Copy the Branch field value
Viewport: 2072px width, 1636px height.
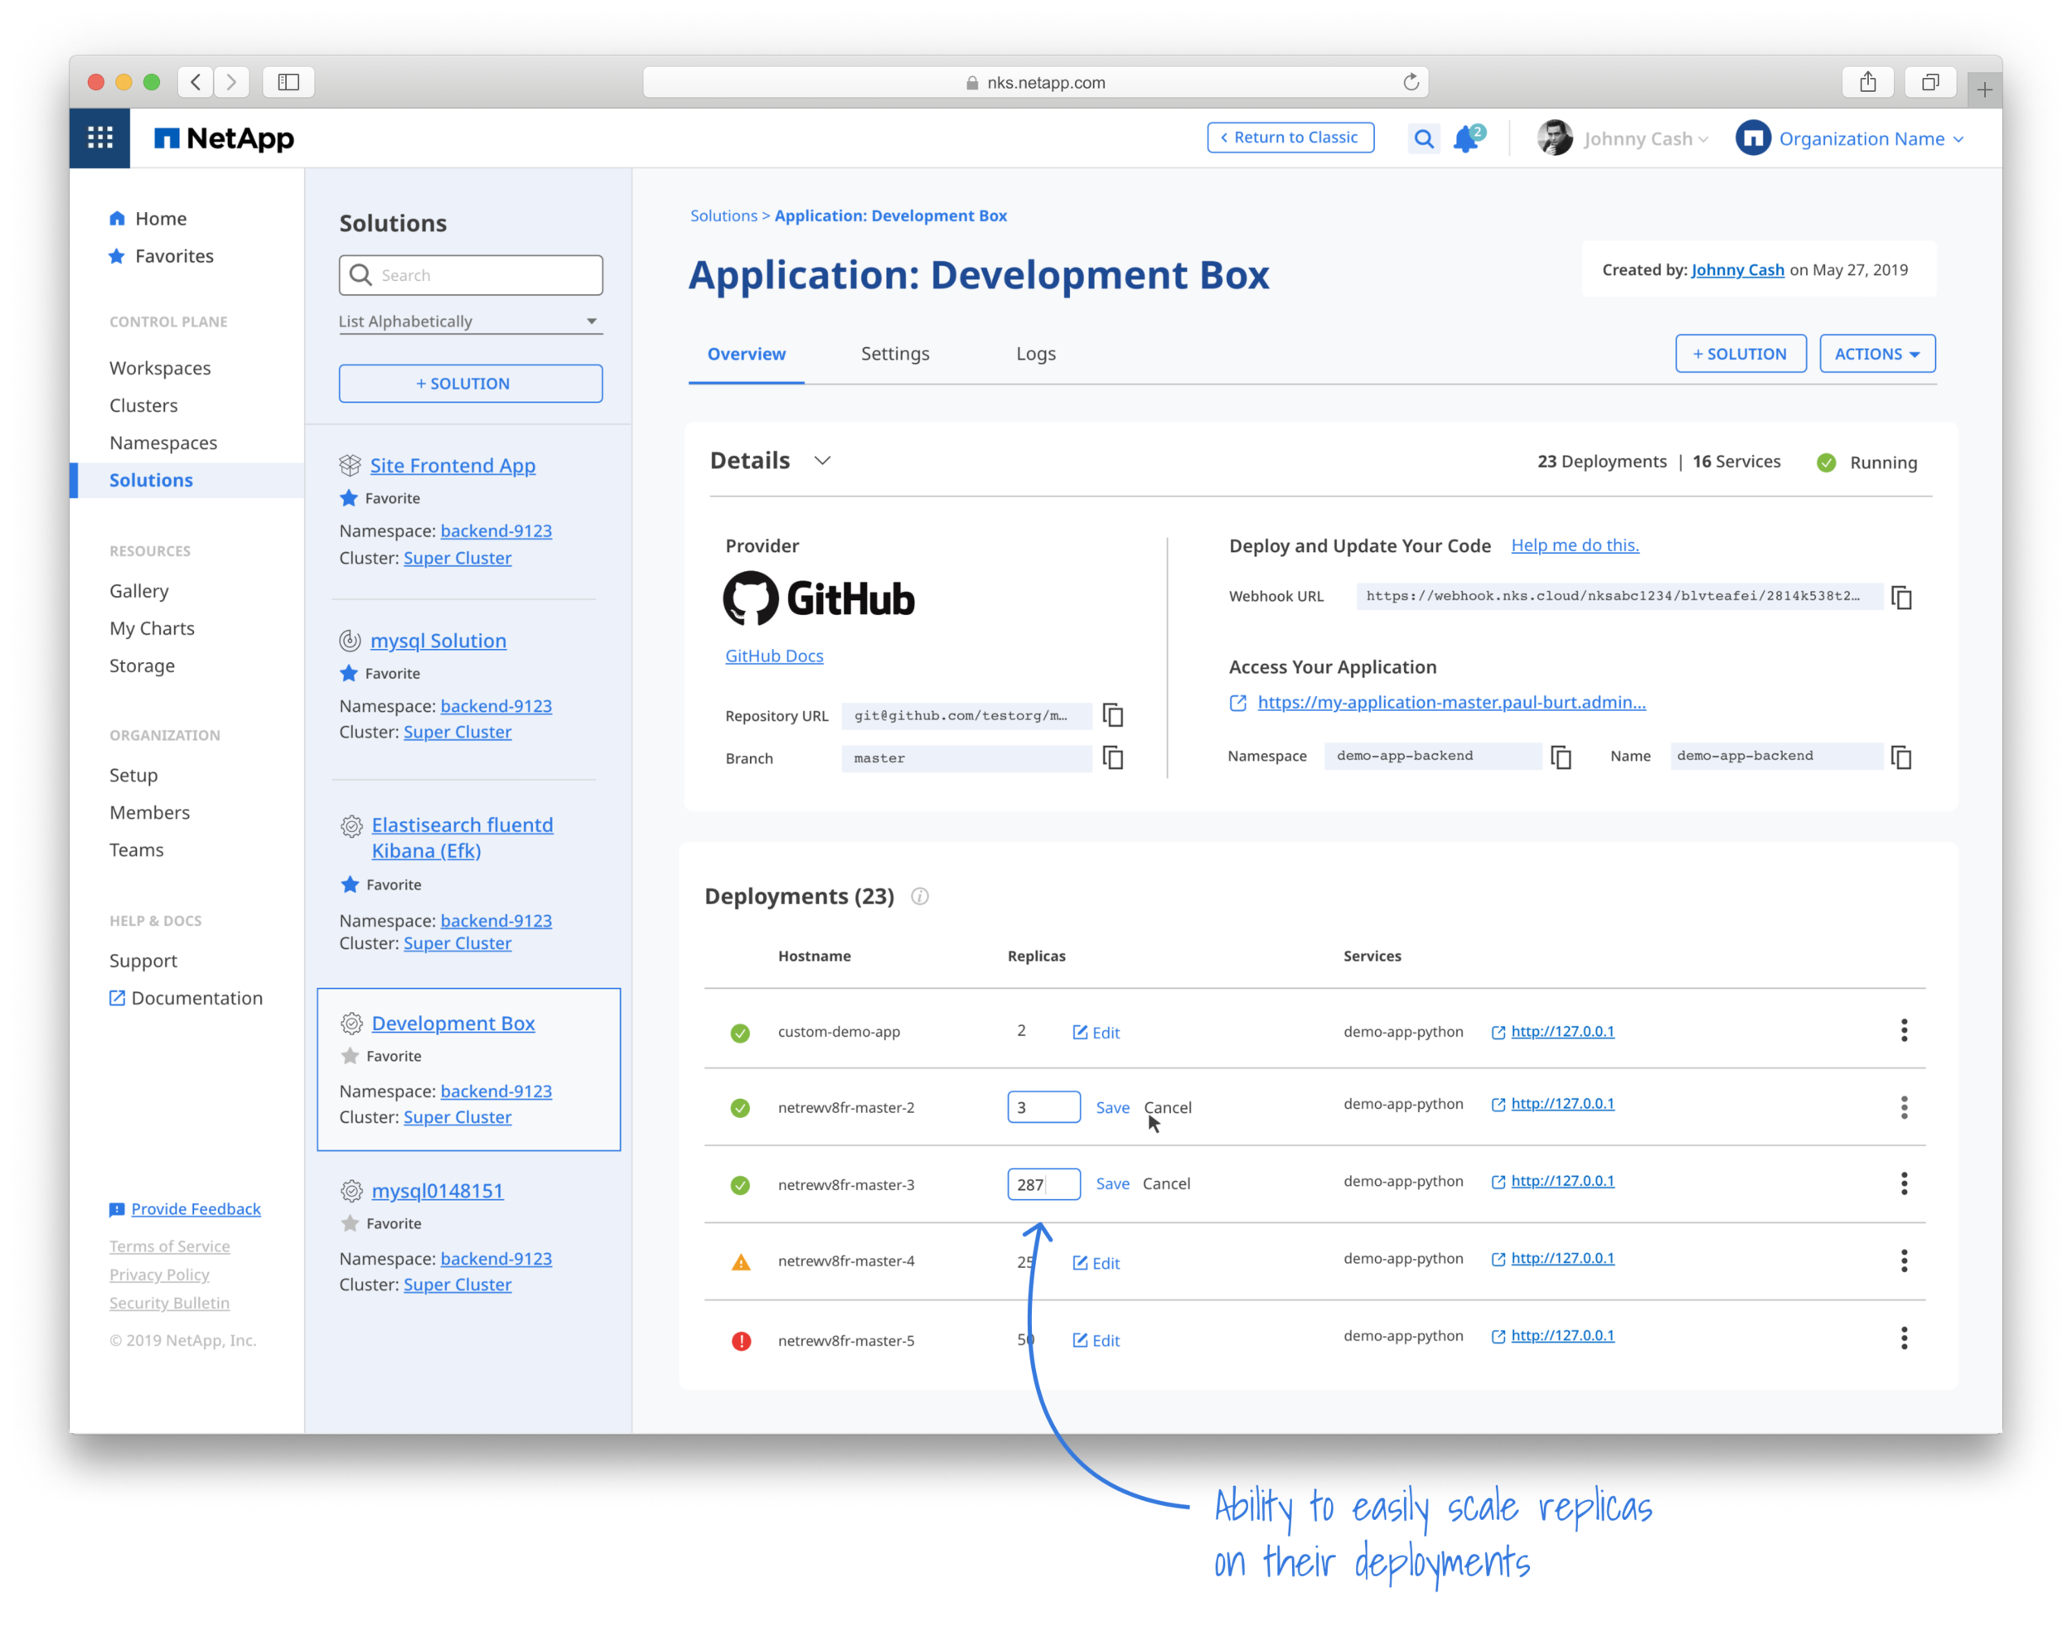(x=1113, y=757)
